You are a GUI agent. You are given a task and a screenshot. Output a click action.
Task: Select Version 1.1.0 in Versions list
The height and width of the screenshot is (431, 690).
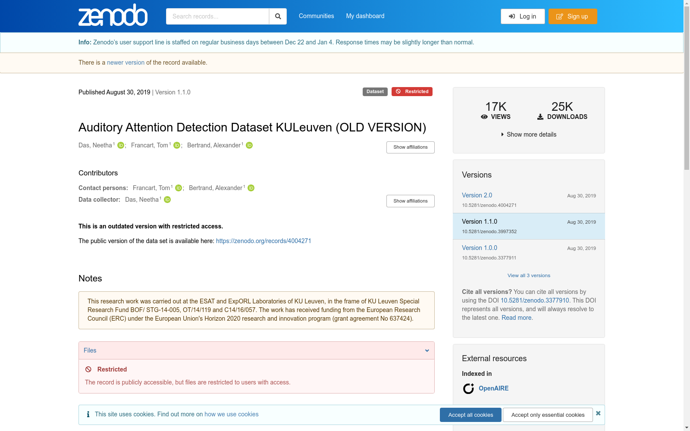pyautogui.click(x=480, y=222)
